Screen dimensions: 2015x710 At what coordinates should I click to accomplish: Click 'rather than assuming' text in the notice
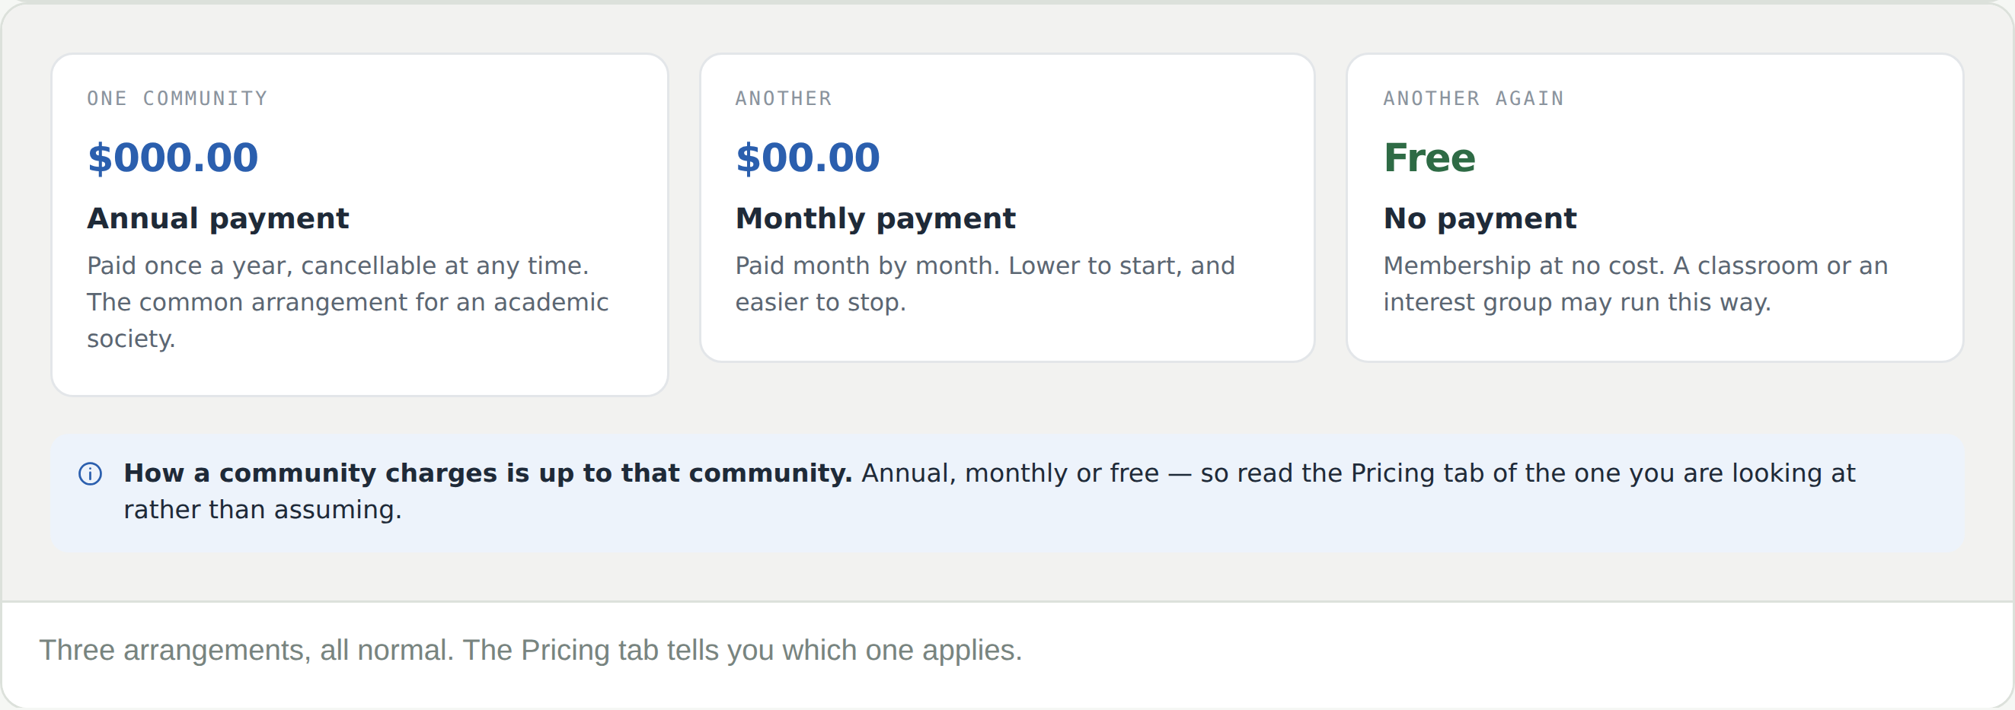262,510
